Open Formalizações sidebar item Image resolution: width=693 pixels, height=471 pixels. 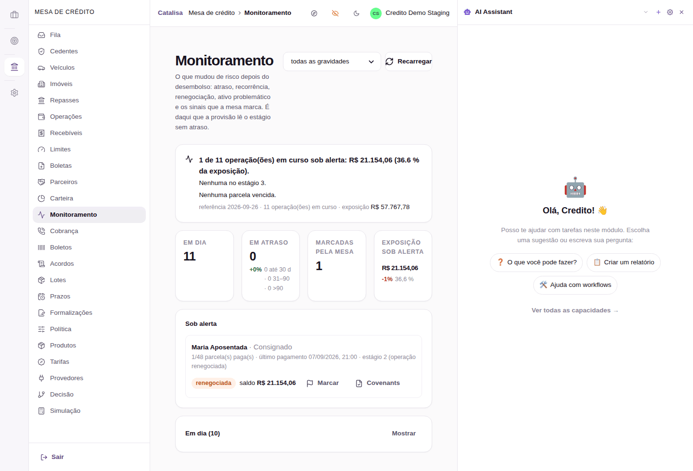[89, 313]
